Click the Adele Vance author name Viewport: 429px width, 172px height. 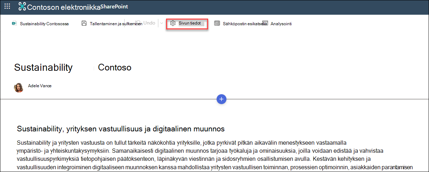pos(40,85)
